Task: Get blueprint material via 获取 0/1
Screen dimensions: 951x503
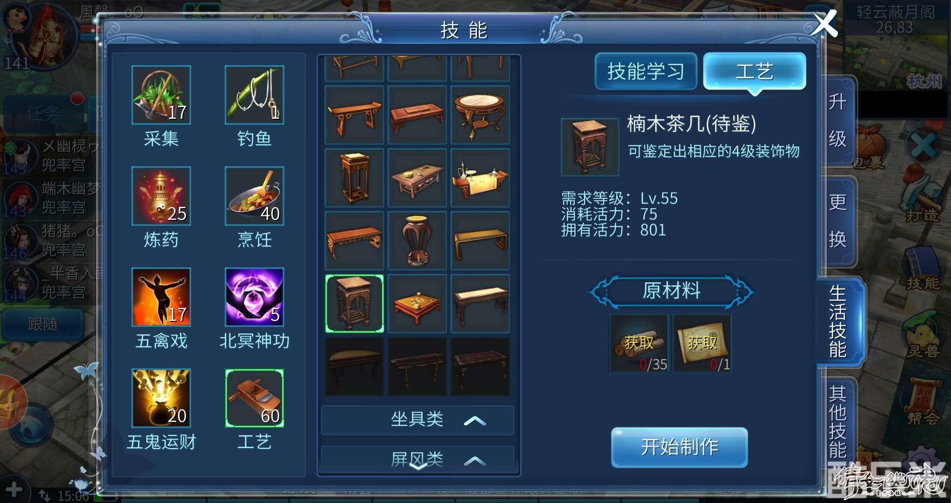Action: point(702,343)
